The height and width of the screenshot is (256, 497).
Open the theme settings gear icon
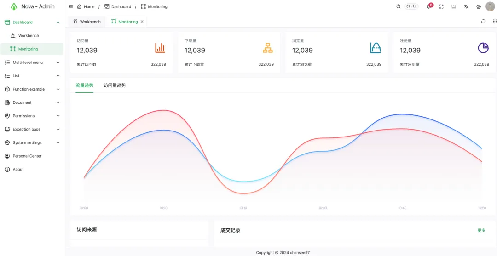pos(479,6)
